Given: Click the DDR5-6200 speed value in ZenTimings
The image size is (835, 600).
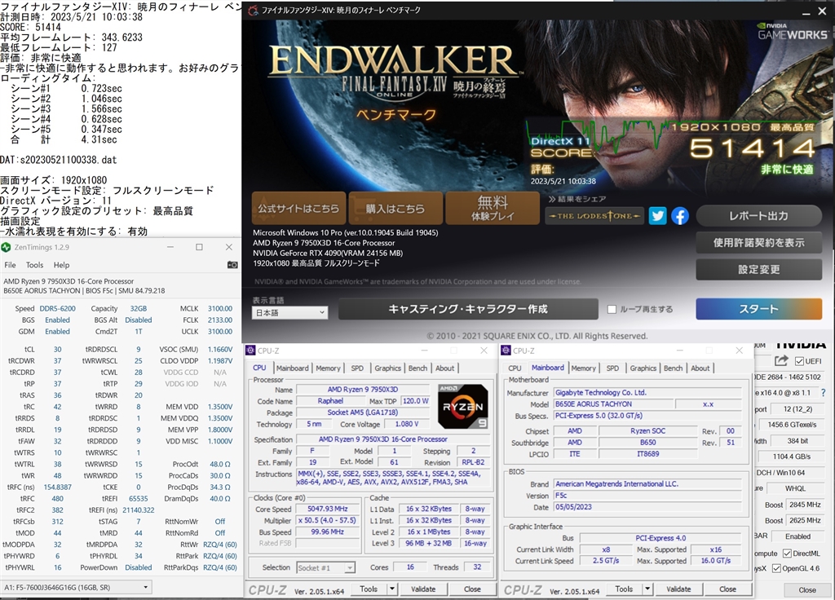Looking at the screenshot, I should (58, 308).
